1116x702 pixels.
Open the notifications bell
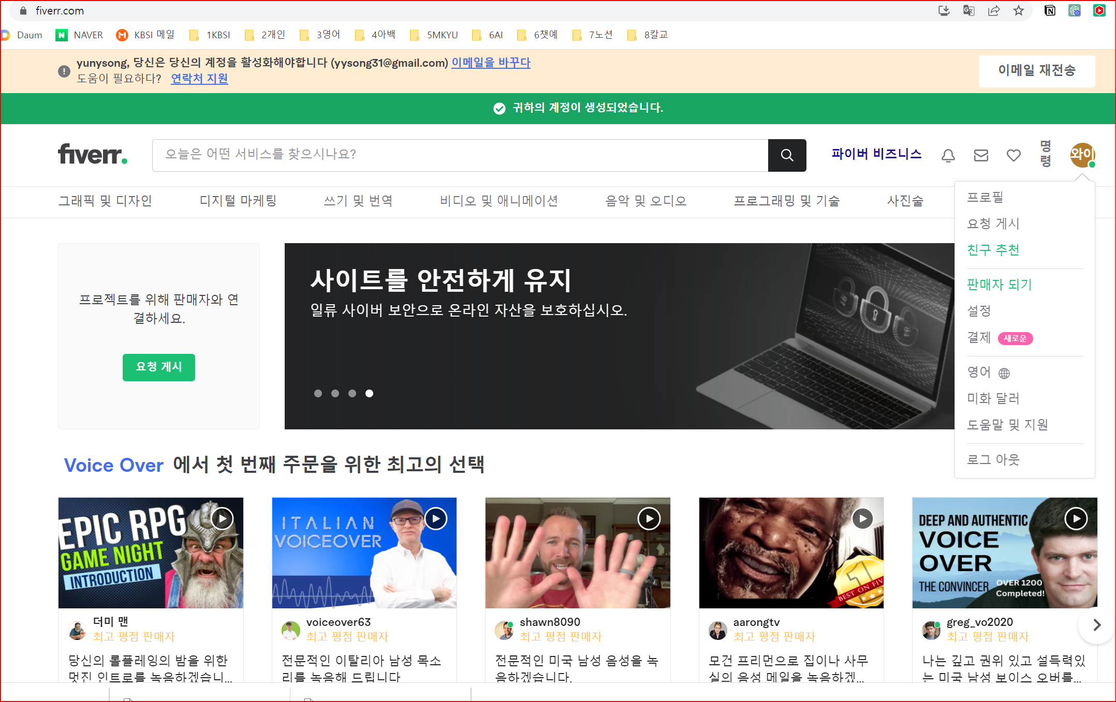point(948,155)
